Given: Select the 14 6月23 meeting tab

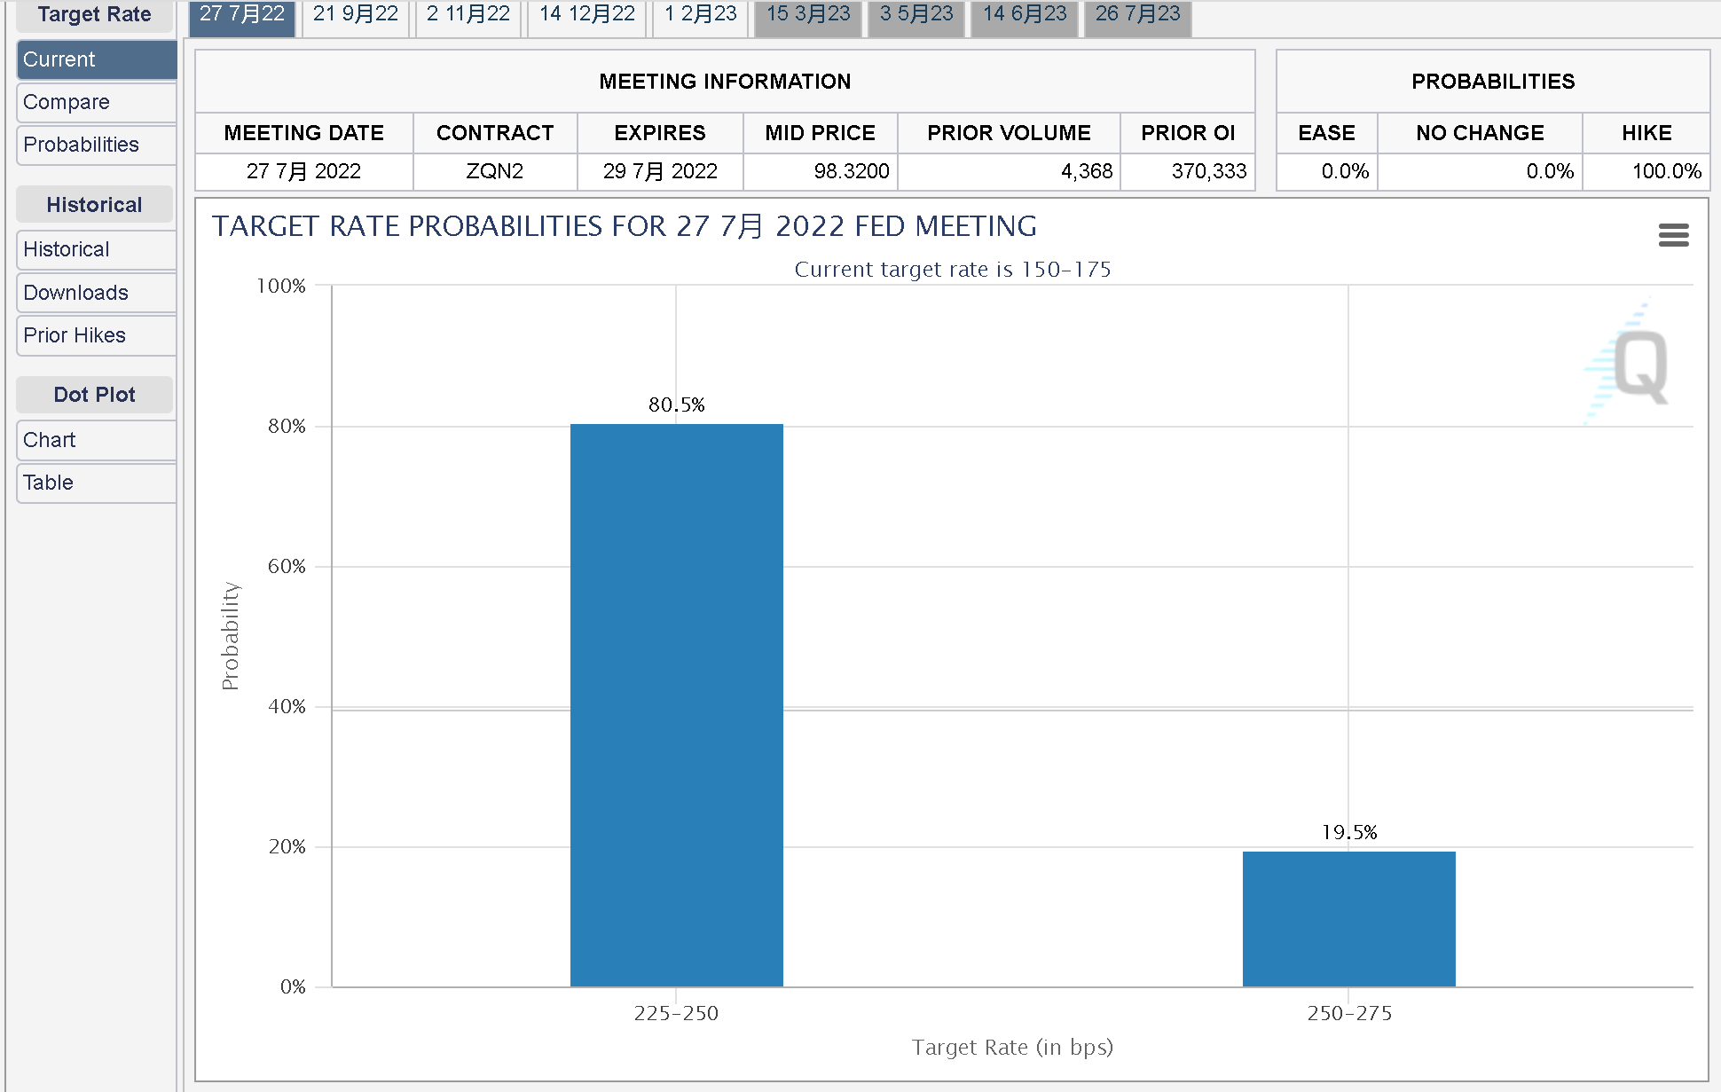Looking at the screenshot, I should pyautogui.click(x=1025, y=16).
